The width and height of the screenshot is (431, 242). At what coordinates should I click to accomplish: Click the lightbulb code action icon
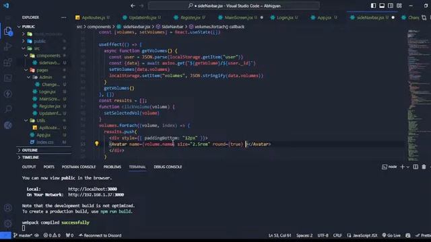coord(97,144)
